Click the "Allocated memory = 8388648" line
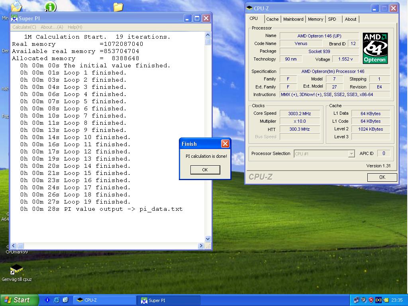 point(75,58)
